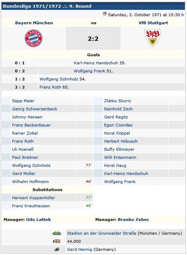Open Bayern München team link
This screenshot has height=255, width=187.
coord(34,23)
